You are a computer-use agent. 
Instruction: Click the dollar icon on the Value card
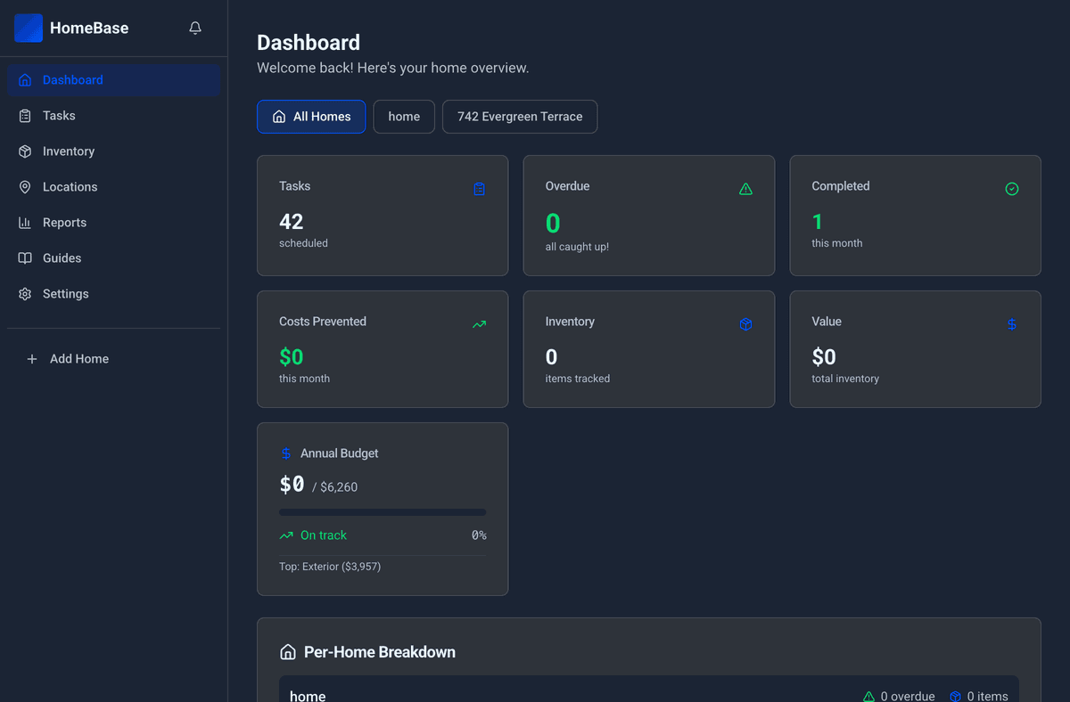[1012, 324]
